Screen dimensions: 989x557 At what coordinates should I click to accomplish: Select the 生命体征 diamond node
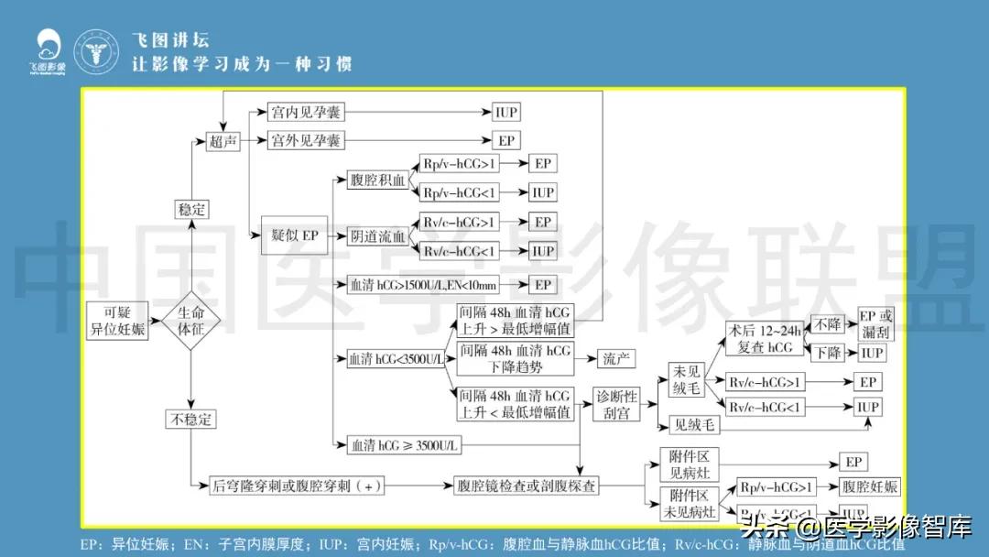coord(192,322)
